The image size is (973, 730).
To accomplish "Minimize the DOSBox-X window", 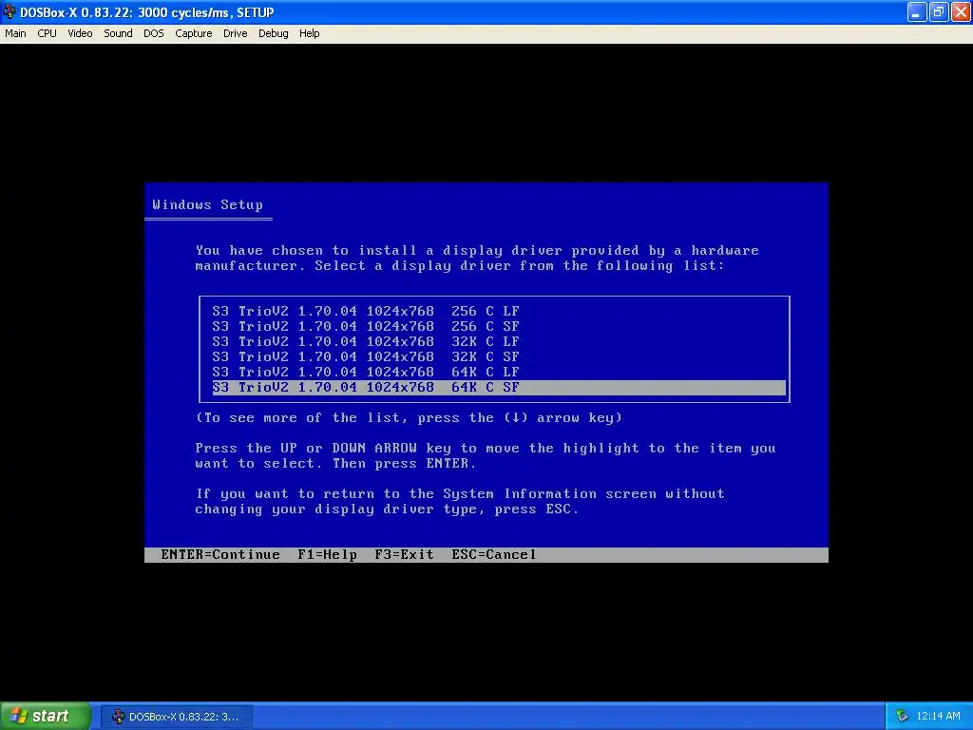I will [917, 11].
